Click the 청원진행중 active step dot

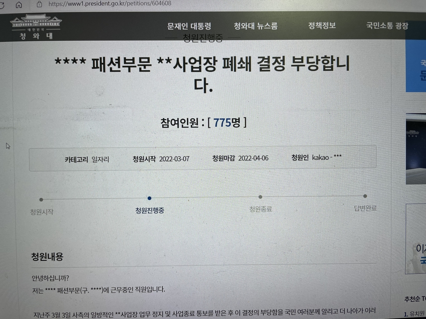pos(149,198)
